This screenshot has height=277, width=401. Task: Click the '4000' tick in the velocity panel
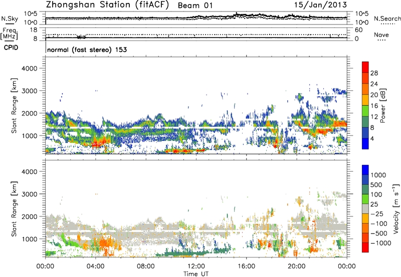[x=29, y=171]
